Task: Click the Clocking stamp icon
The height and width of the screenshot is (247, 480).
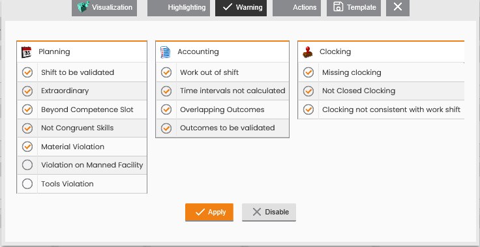Action: tap(308, 52)
